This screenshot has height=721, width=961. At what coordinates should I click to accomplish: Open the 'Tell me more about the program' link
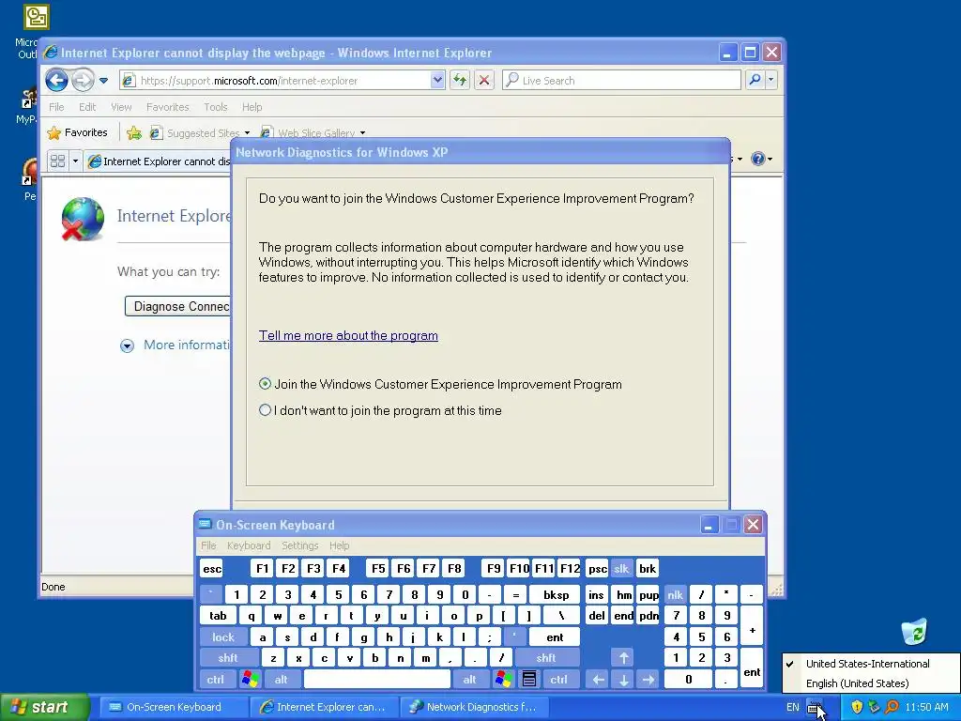(x=348, y=335)
